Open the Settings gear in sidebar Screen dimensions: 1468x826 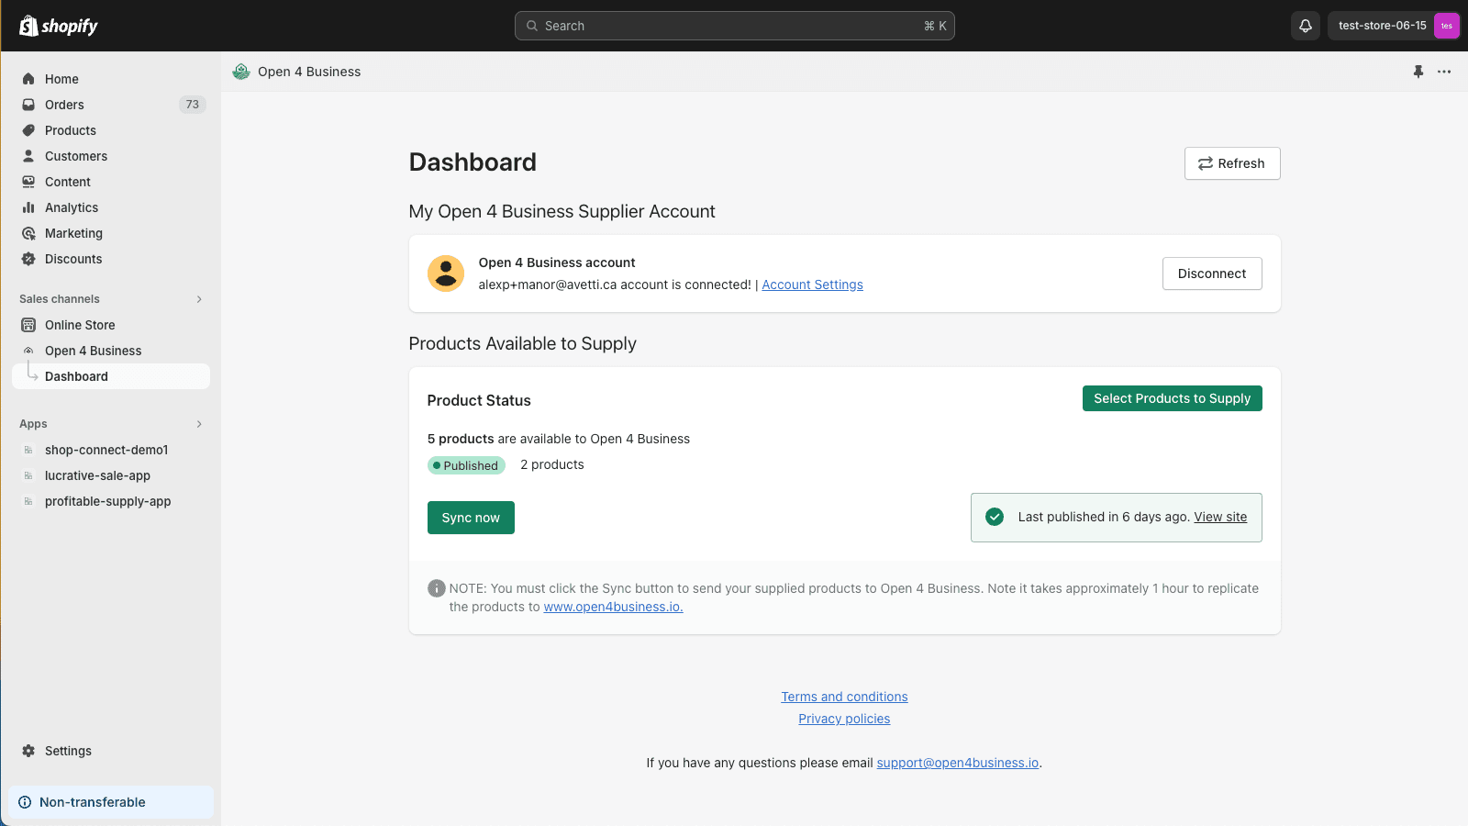point(28,751)
